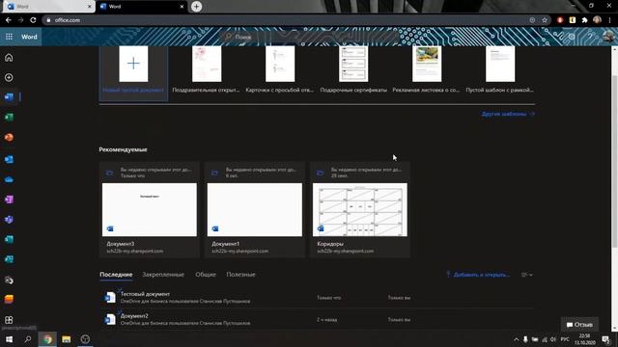The width and height of the screenshot is (618, 347).
Task: Reload the page in Chrome
Action: tap(33, 20)
